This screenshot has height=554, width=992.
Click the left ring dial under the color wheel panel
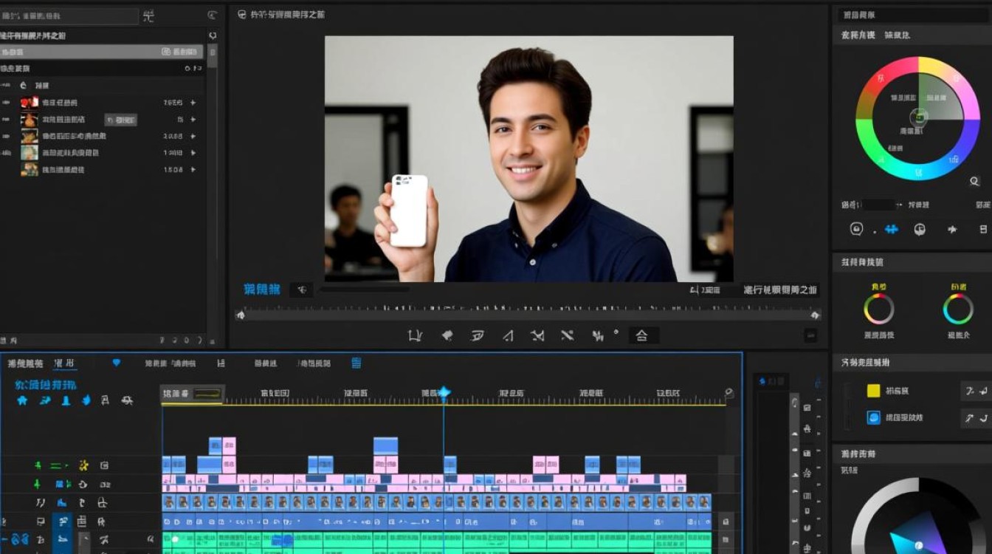[x=879, y=309]
